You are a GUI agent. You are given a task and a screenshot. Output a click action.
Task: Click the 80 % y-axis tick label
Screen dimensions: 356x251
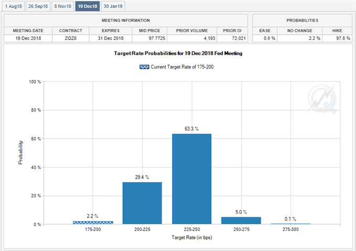pos(36,110)
